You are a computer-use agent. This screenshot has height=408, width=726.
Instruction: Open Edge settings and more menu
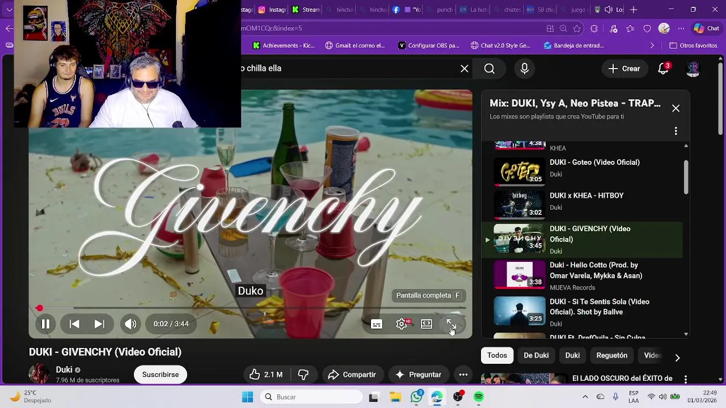682,28
